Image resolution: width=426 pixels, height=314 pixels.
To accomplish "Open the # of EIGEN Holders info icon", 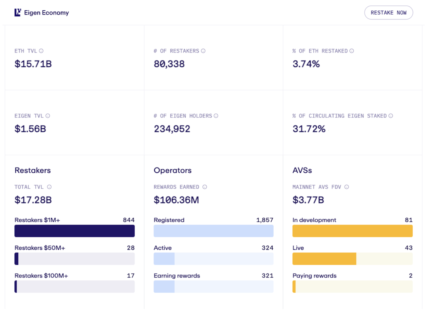I will (216, 116).
